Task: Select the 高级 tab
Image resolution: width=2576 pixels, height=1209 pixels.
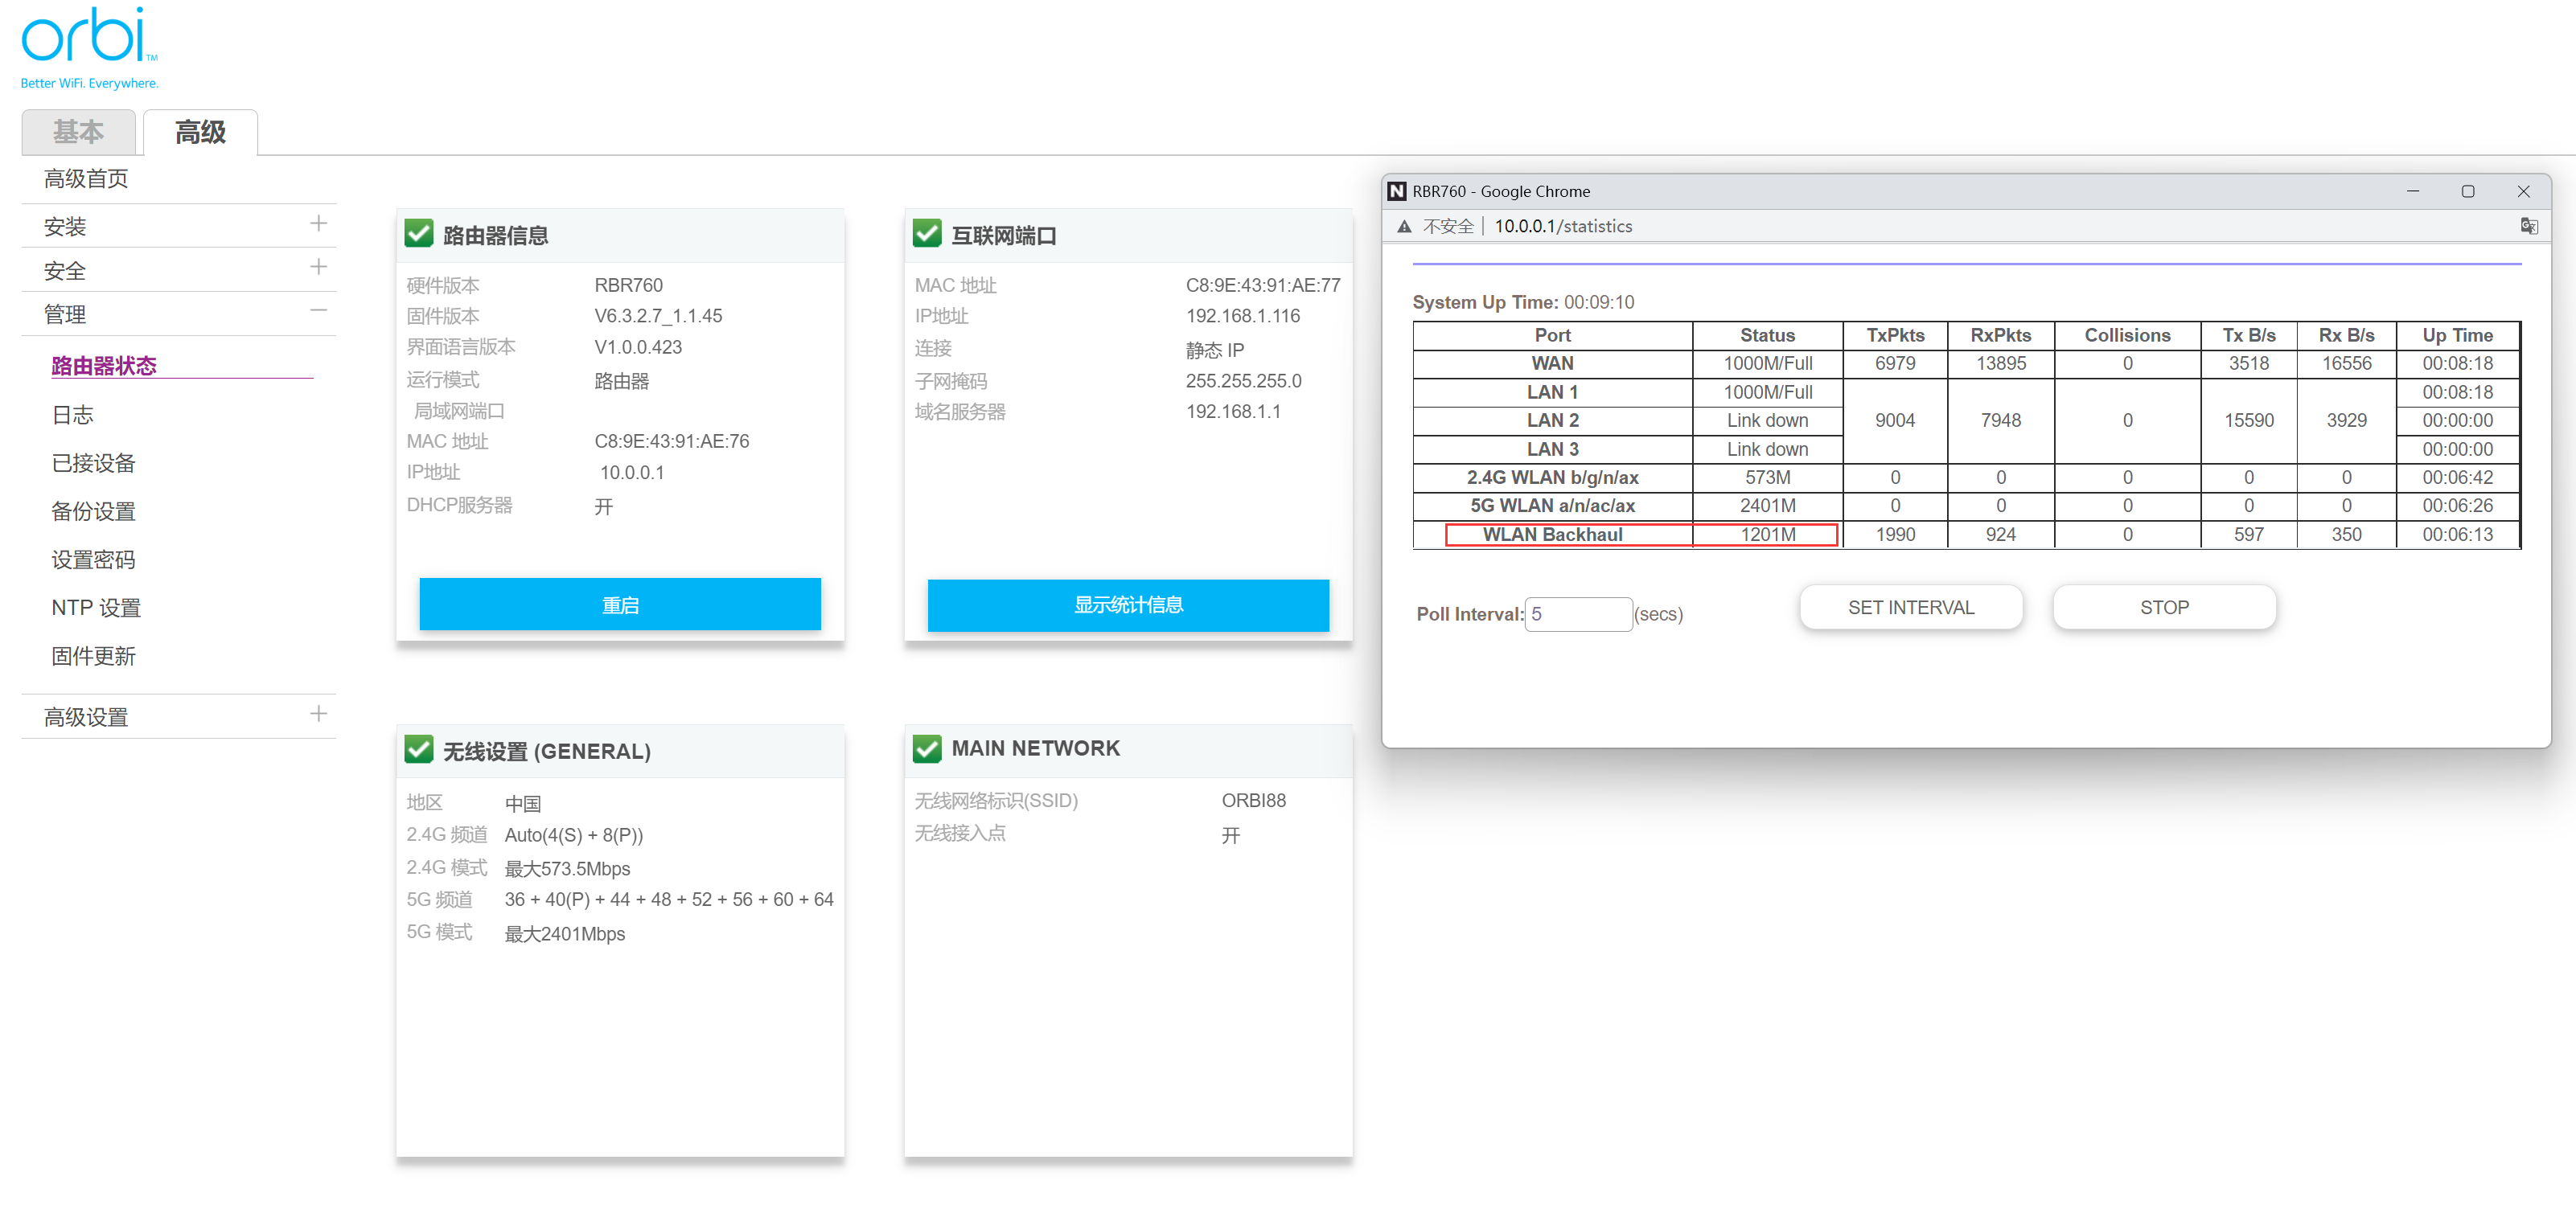Action: pyautogui.click(x=200, y=132)
